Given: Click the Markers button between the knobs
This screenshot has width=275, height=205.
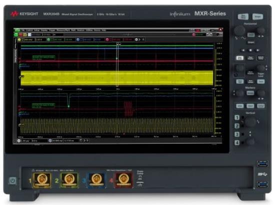Looking at the screenshot, I should click(250, 93).
